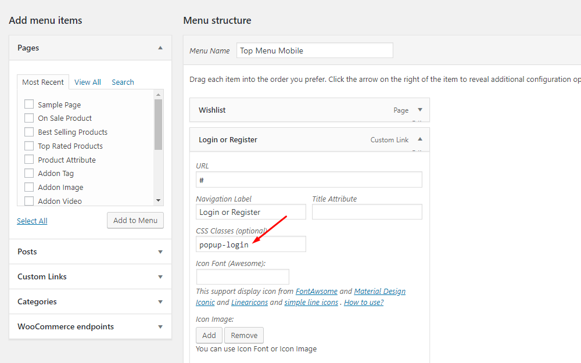Expand the Custom Links panel
The image size is (581, 363).
click(x=160, y=276)
